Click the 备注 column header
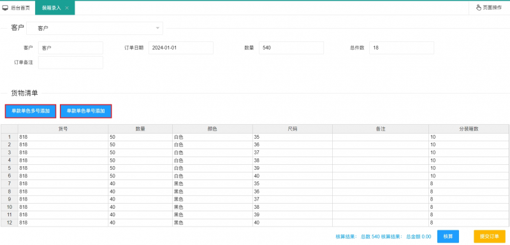This screenshot has width=510, height=245. coord(381,129)
